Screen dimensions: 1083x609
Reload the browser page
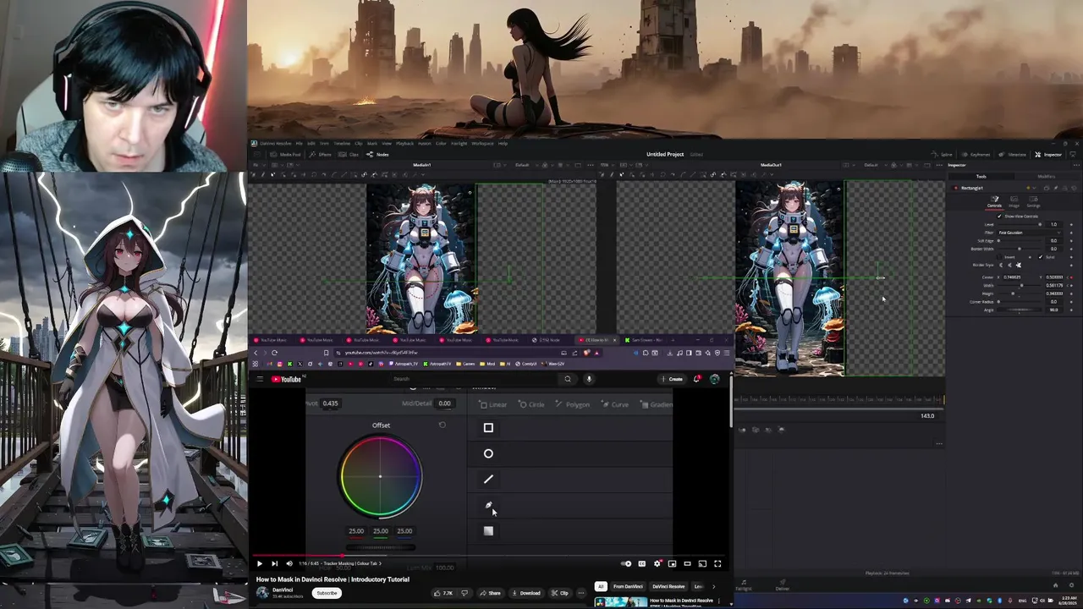(x=274, y=353)
